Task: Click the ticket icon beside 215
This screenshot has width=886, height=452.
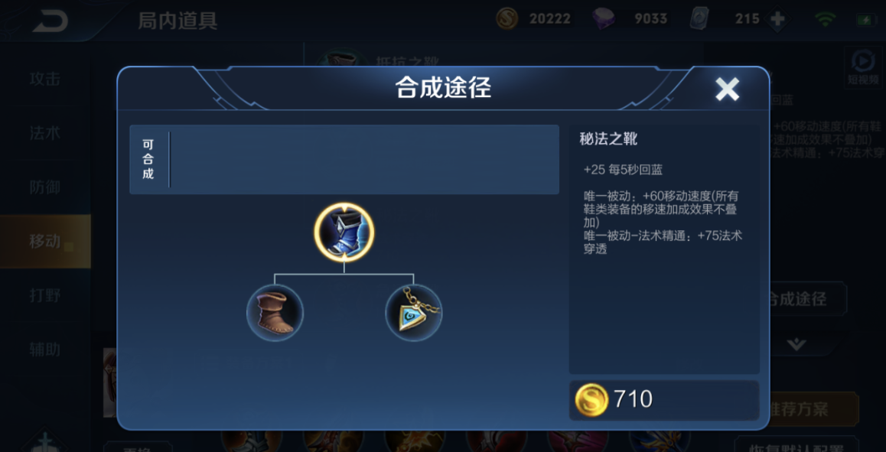Action: click(x=699, y=19)
